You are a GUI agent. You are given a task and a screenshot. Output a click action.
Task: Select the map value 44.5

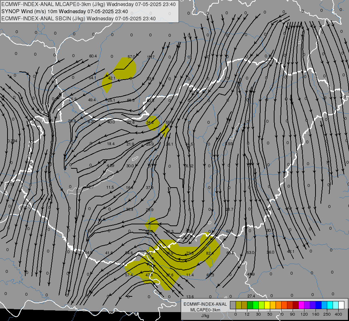[189, 144]
